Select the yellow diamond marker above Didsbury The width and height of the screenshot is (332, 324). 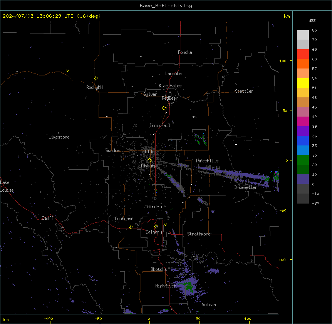coord(149,160)
